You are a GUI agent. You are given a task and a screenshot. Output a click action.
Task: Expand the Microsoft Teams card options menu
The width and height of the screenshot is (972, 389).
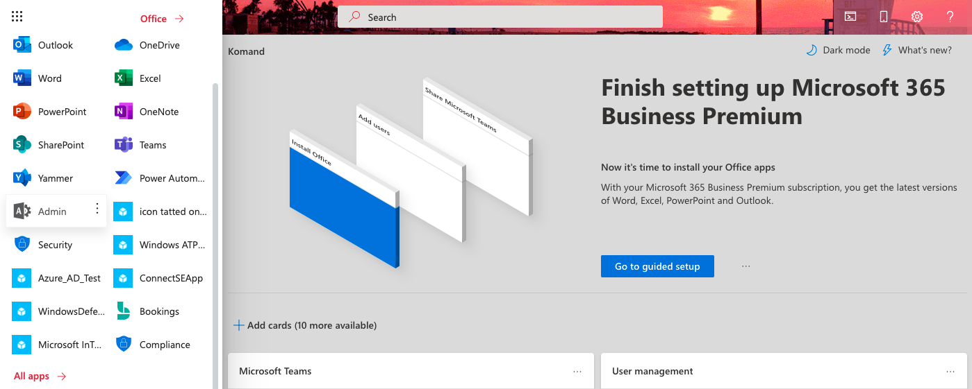click(577, 372)
